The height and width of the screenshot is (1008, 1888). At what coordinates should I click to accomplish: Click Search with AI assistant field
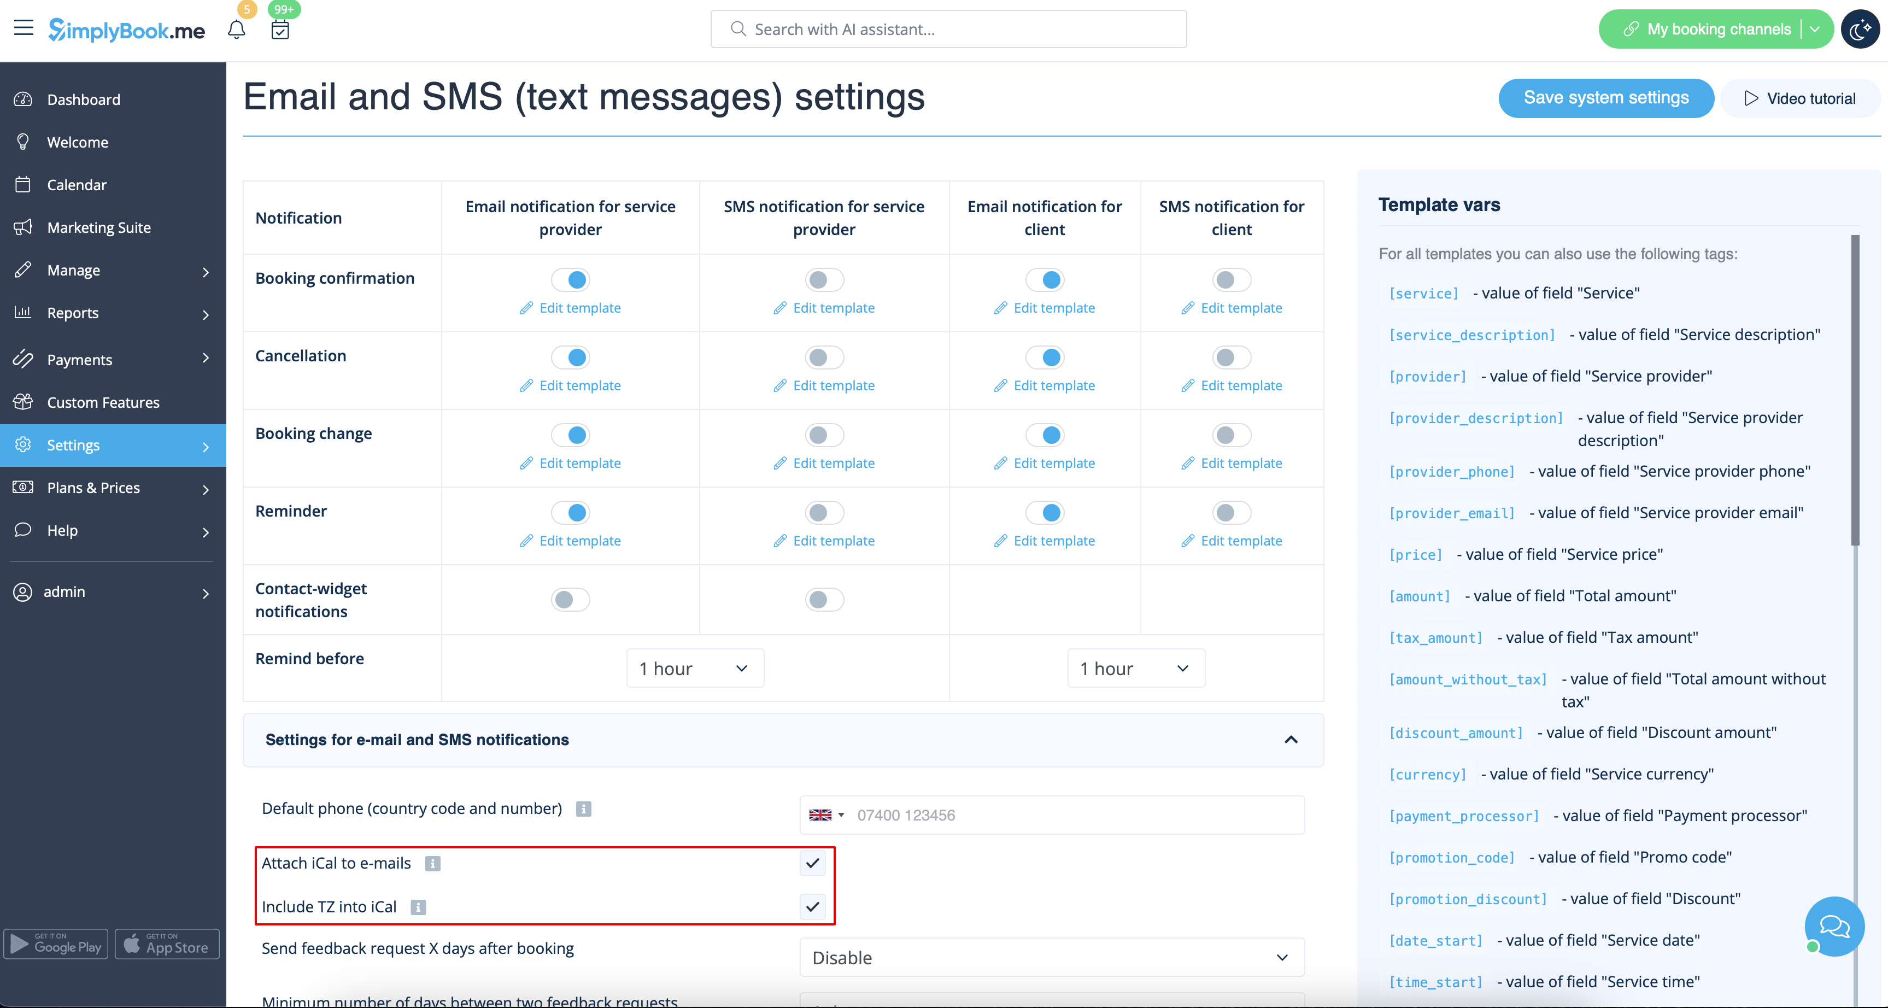[948, 30]
